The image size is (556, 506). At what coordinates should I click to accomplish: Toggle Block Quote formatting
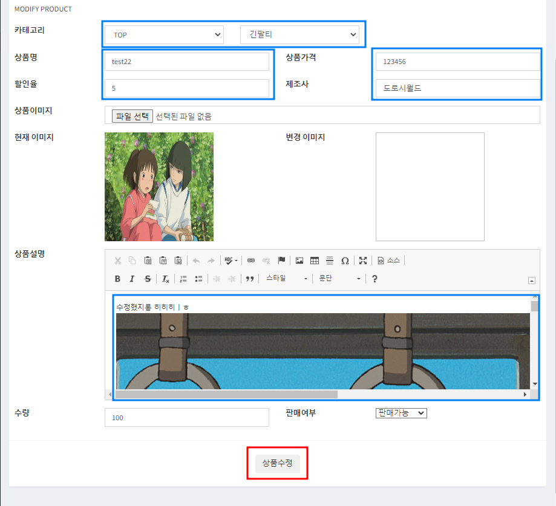pyautogui.click(x=250, y=279)
